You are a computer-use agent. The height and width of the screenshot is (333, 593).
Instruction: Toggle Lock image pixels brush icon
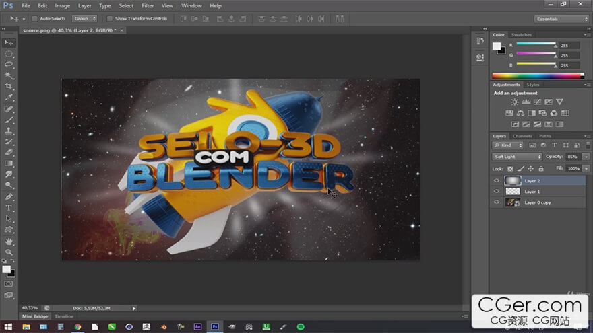(x=520, y=169)
